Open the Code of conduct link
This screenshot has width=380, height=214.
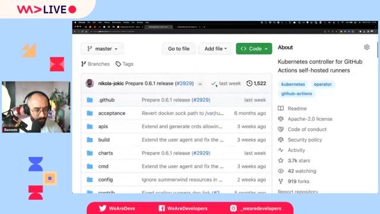click(307, 130)
